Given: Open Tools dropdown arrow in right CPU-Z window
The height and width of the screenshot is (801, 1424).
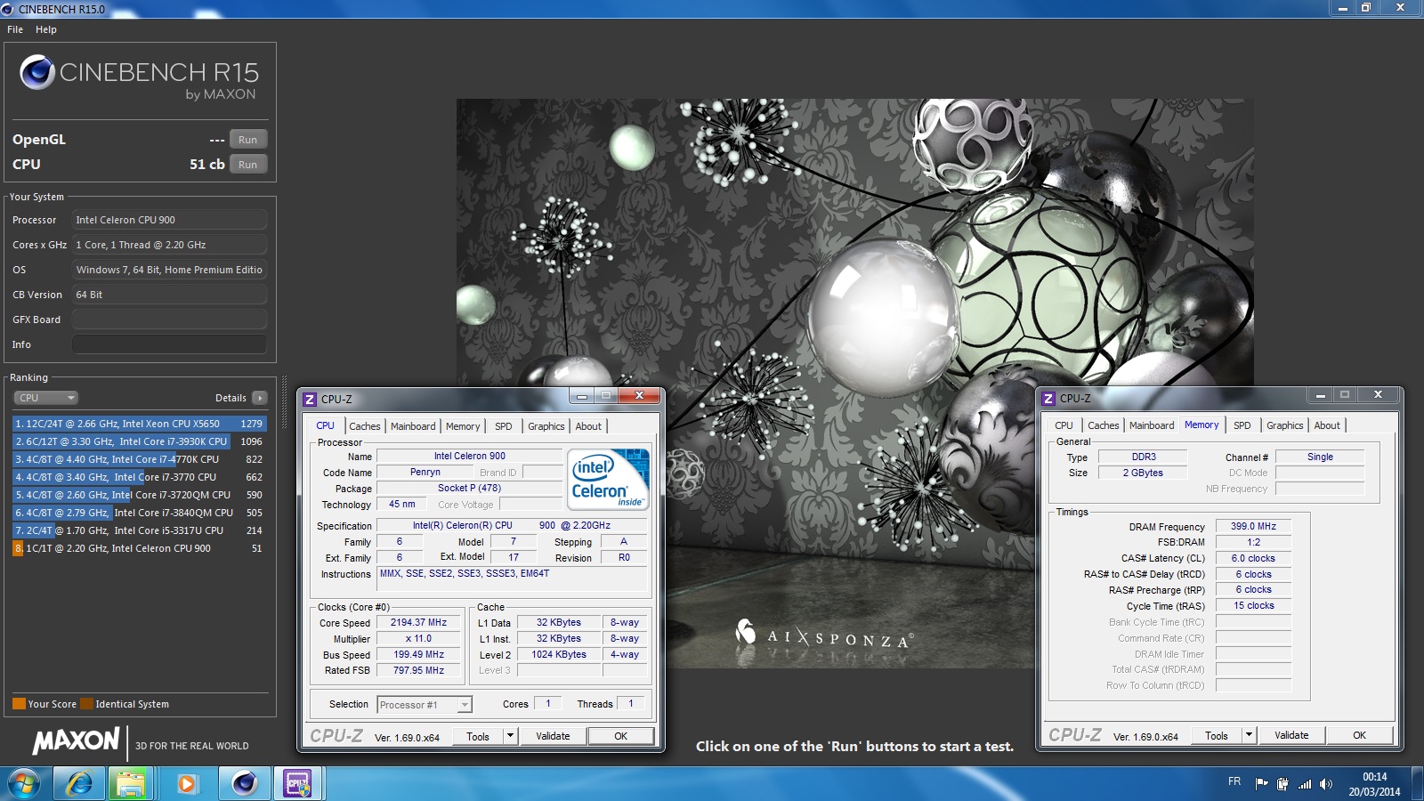Looking at the screenshot, I should pyautogui.click(x=1249, y=735).
